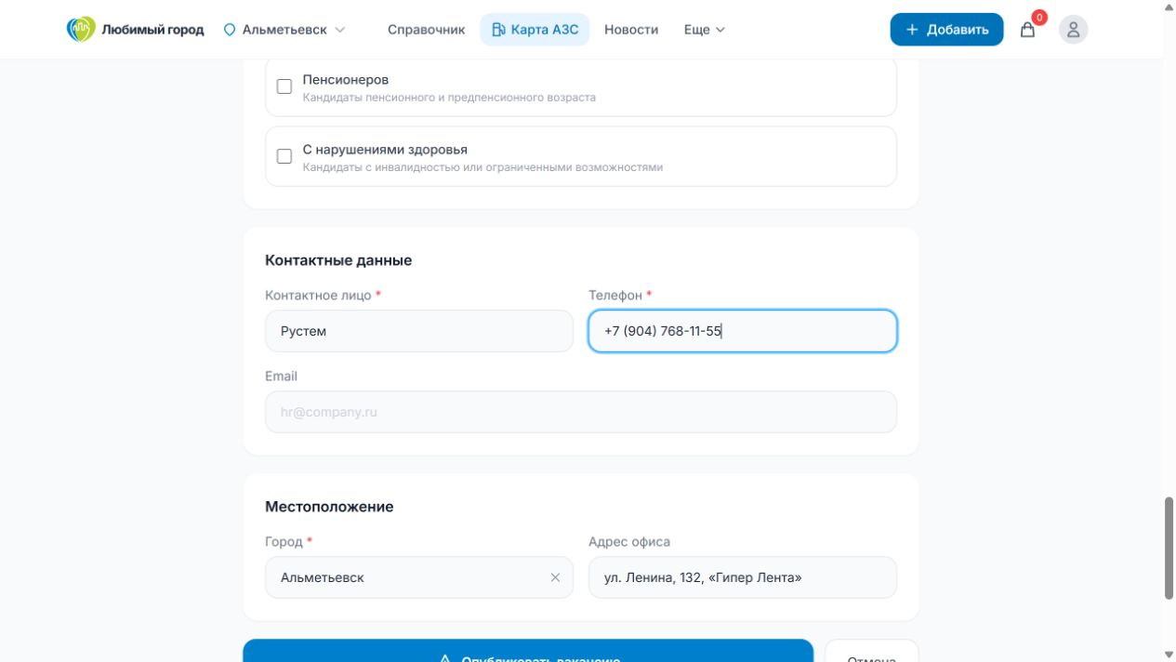
Task: Click the Любимый город logo
Action: pos(135,30)
